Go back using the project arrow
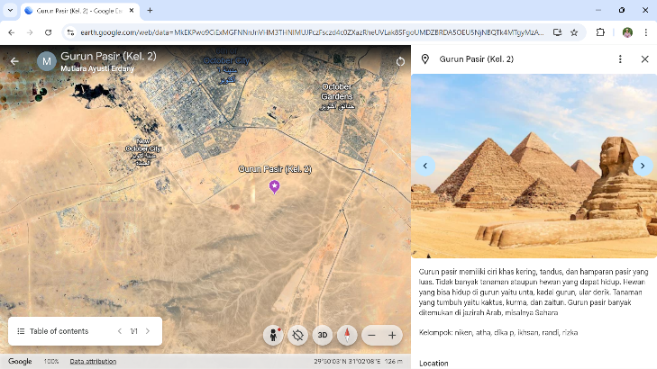657x369 pixels. click(14, 61)
